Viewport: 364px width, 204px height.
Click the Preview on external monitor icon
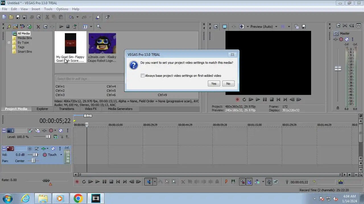click(x=225, y=27)
